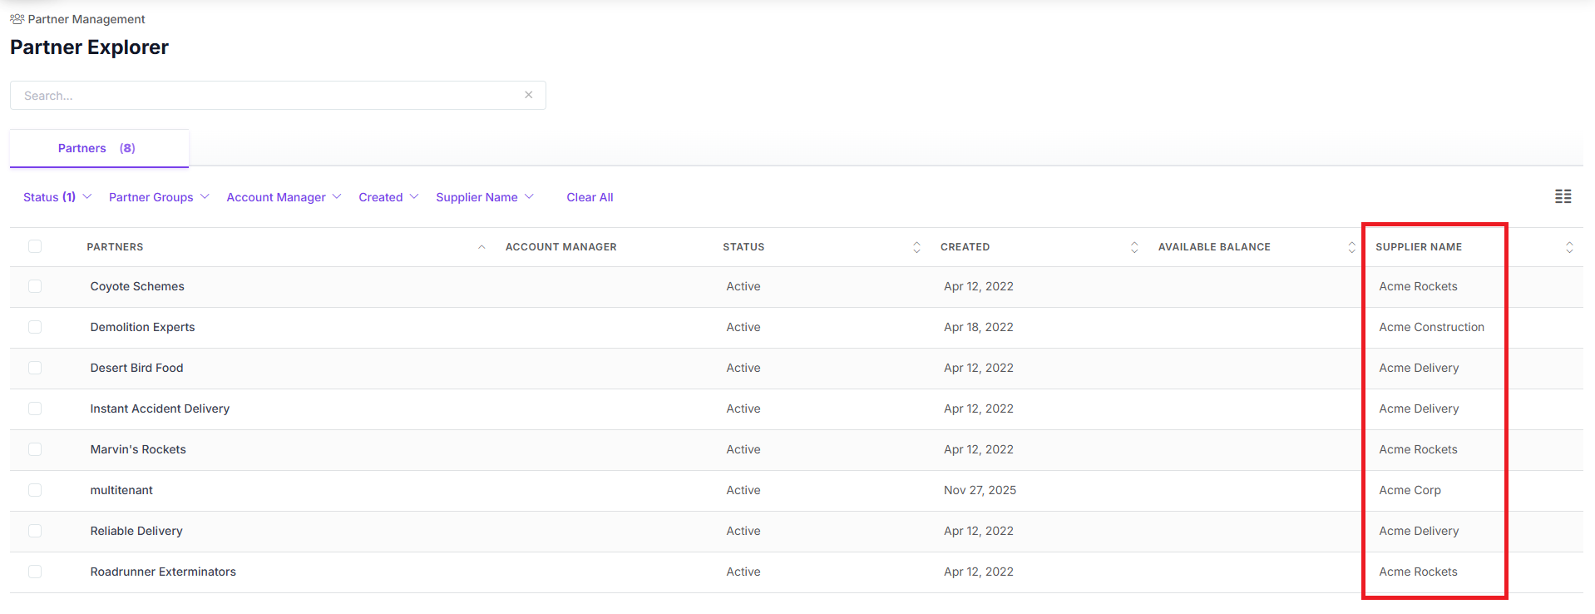This screenshot has width=1595, height=614.
Task: Click the Partner Management breadcrumb icon
Action: click(17, 19)
